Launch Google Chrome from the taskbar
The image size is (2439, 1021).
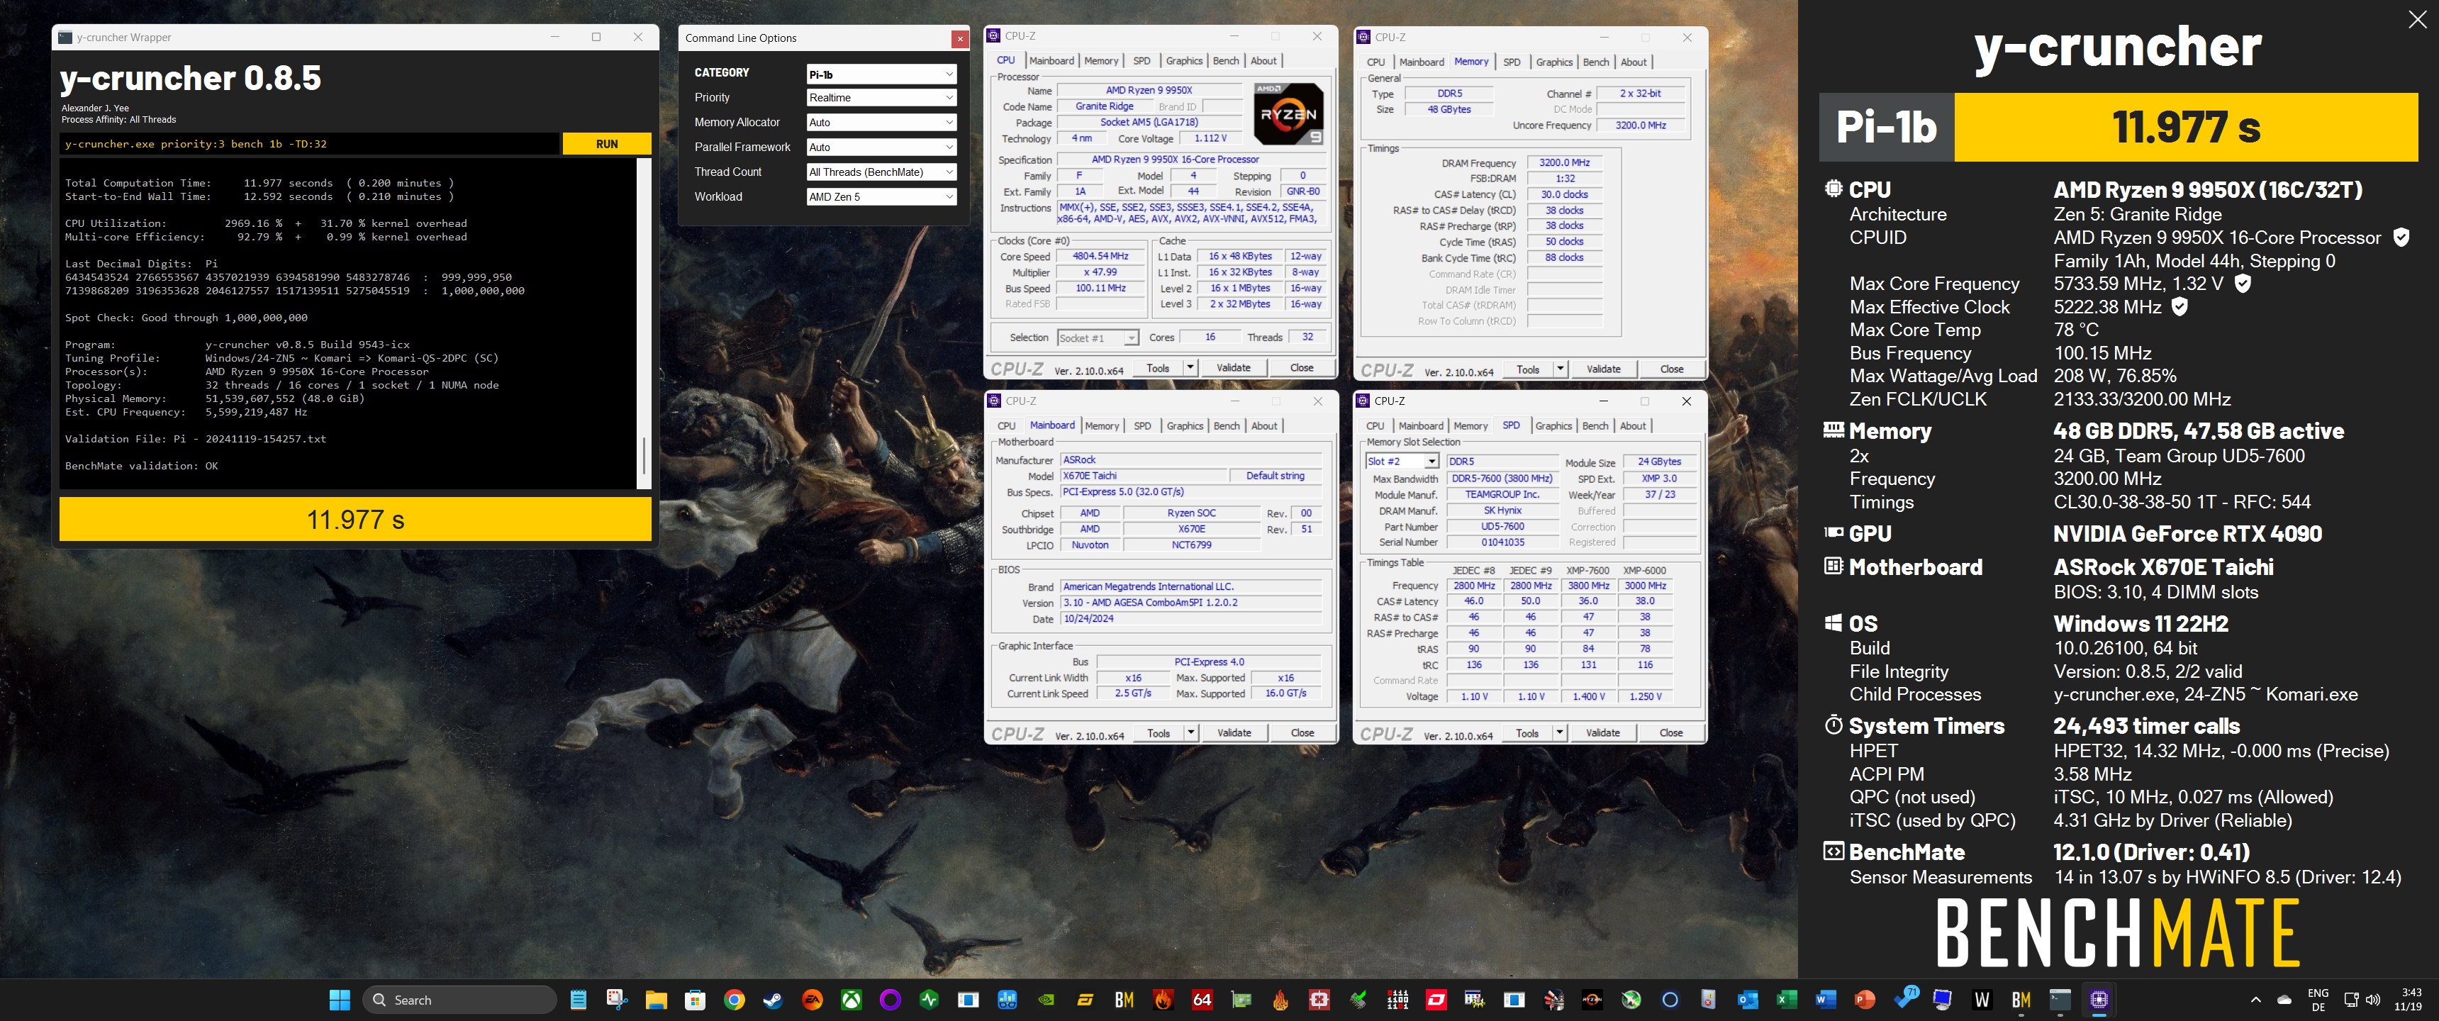pos(734,999)
